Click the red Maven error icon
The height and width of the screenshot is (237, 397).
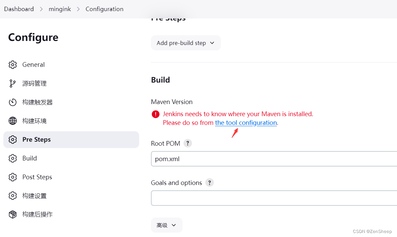(x=156, y=114)
